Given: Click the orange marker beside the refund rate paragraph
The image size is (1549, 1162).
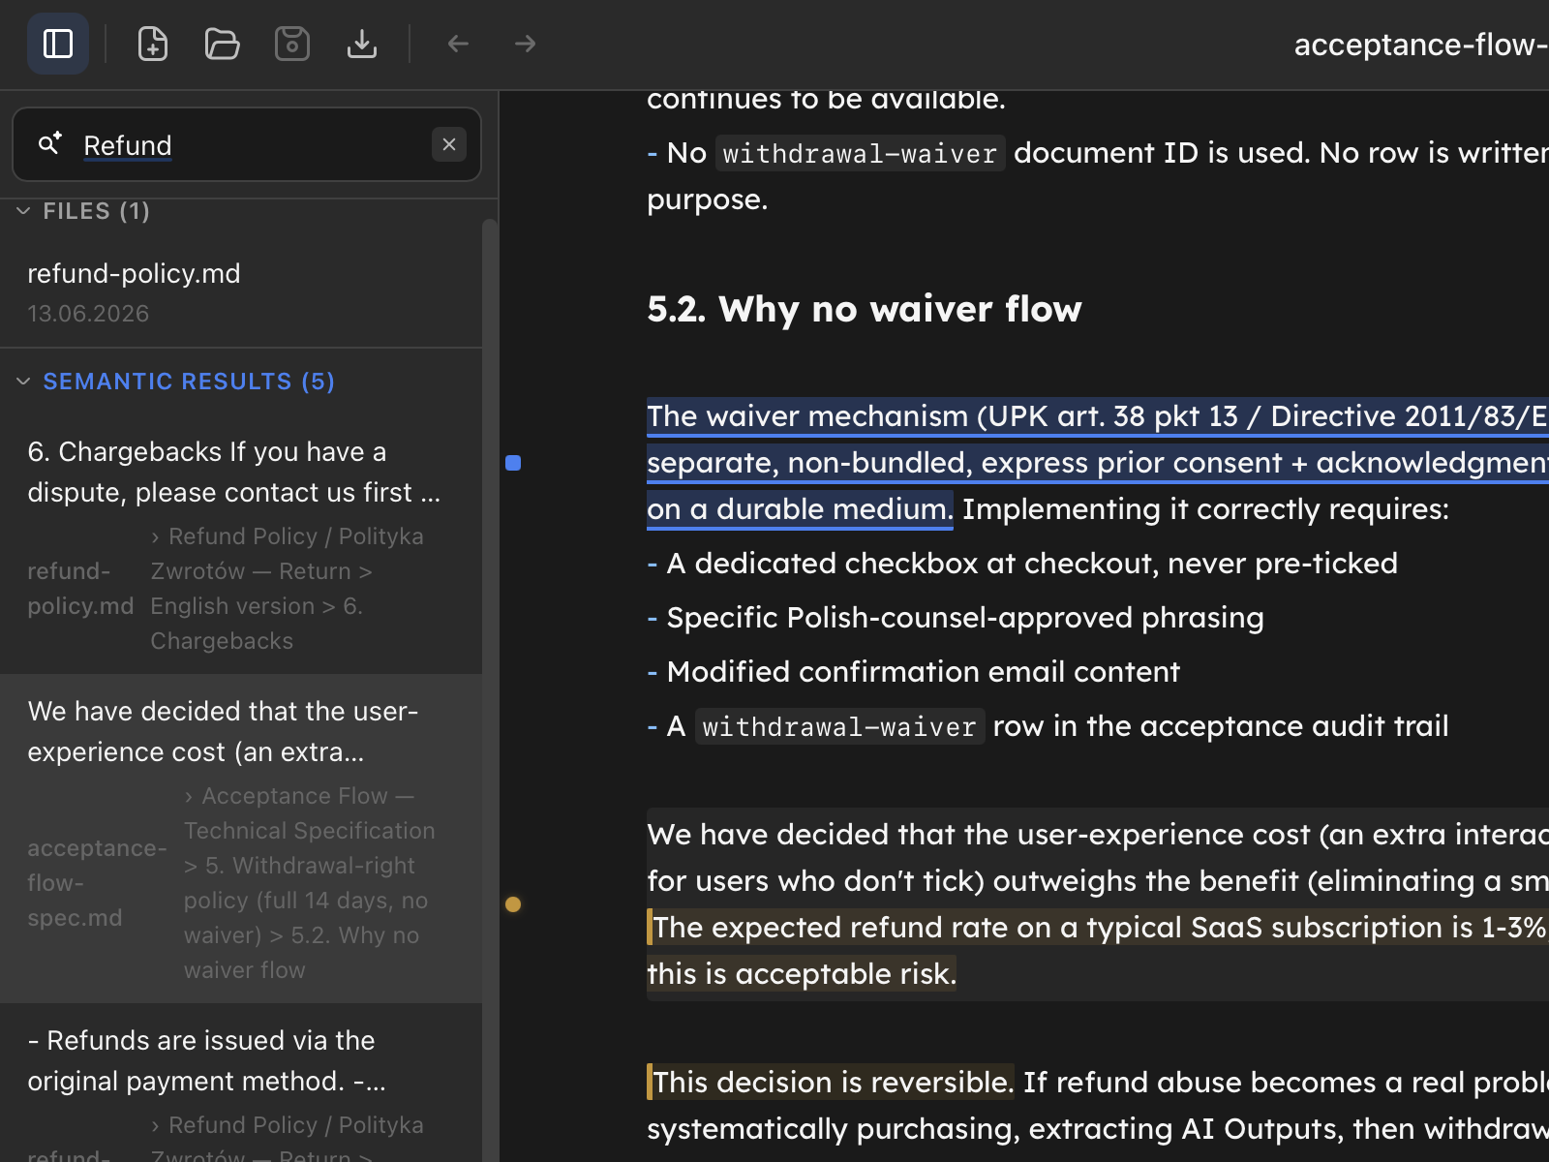Looking at the screenshot, I should 513,904.
